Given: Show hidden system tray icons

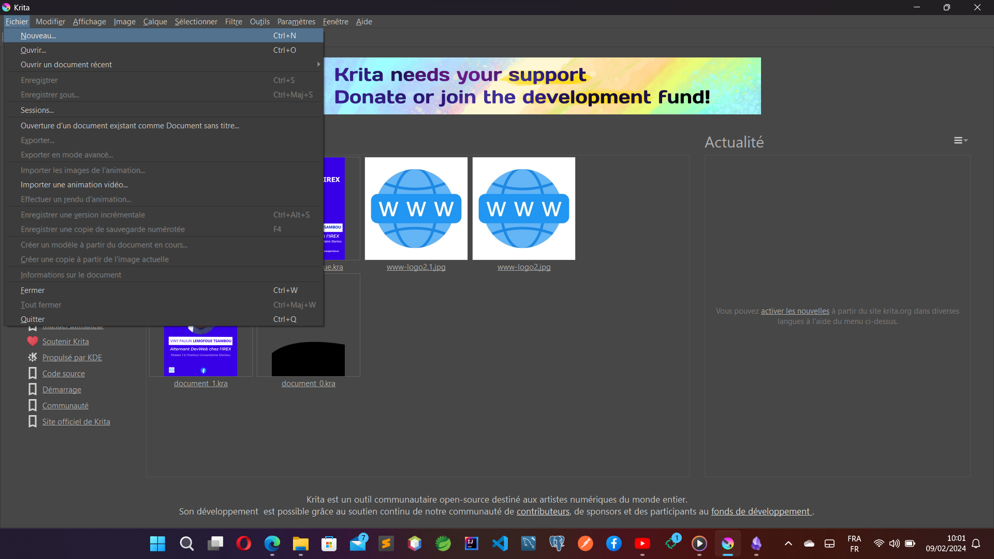Looking at the screenshot, I should 788,543.
